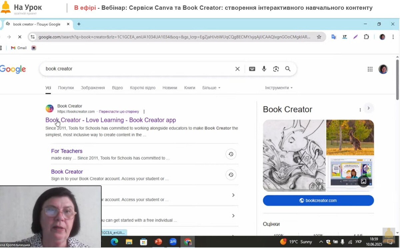400x248 pixels.
Task: Open the weather widget showing 19°C Sunny
Action: click(296, 242)
